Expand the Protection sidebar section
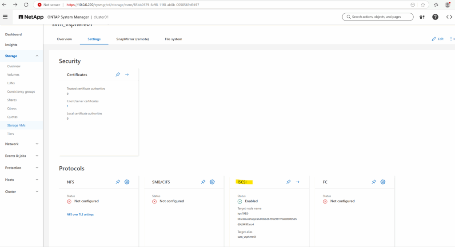Screen dimensions: 455x247 click(37, 168)
